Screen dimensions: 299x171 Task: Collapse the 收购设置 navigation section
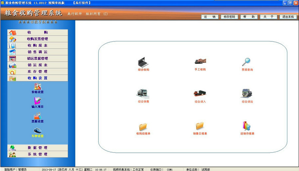pyautogui.click(x=37, y=78)
